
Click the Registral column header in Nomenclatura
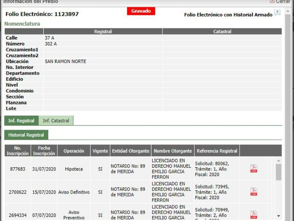103,31
